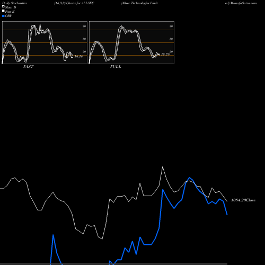Click the 1084.20 Close price label
Image resolution: width=265 pixels, height=265 pixels.
[x=243, y=200]
